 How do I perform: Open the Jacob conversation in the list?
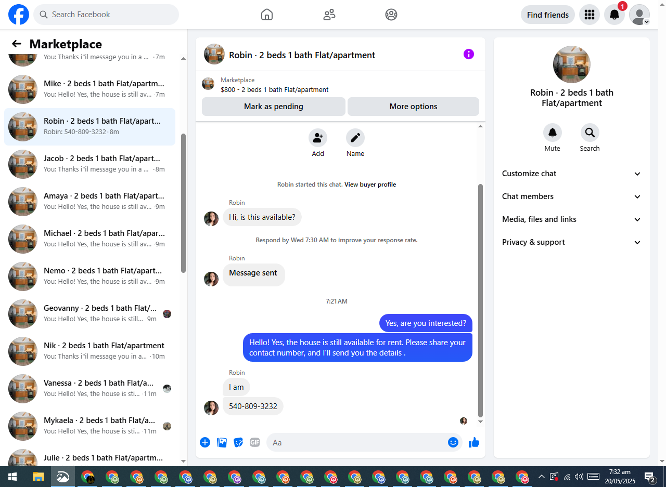89,164
